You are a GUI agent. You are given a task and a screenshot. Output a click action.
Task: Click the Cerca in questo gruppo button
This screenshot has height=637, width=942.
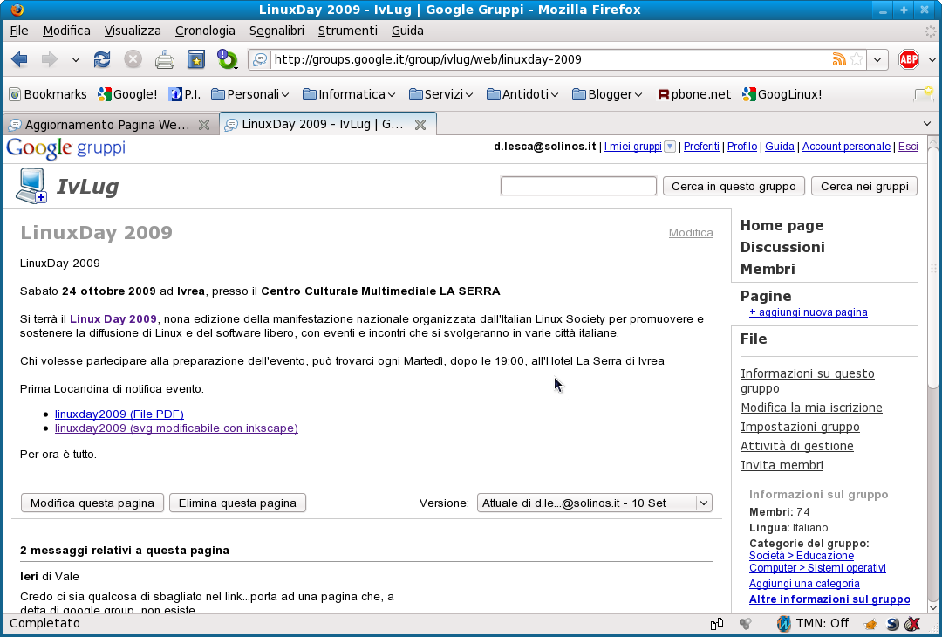click(734, 186)
